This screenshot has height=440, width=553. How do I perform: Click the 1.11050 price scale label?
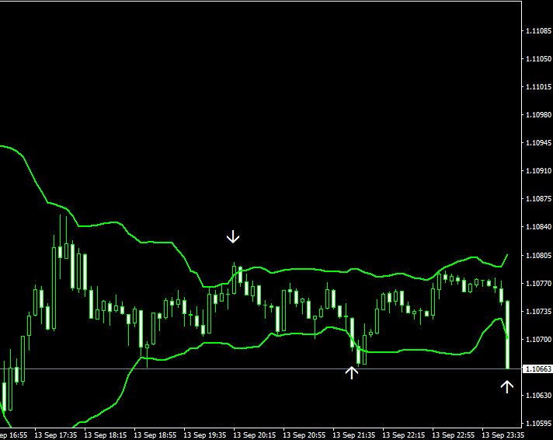click(538, 59)
